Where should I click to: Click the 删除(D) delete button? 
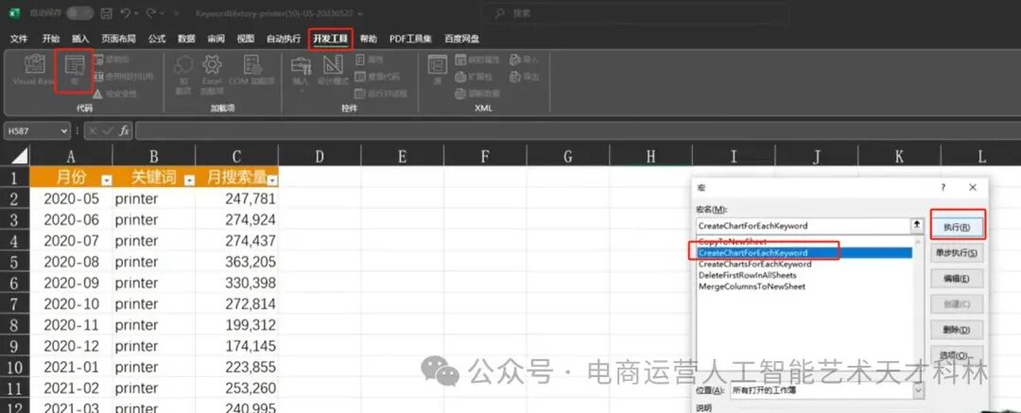pos(957,330)
